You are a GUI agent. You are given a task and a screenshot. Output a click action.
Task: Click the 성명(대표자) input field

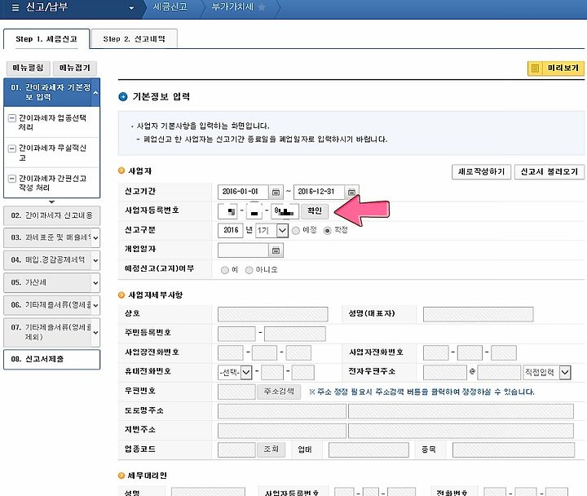click(x=478, y=314)
